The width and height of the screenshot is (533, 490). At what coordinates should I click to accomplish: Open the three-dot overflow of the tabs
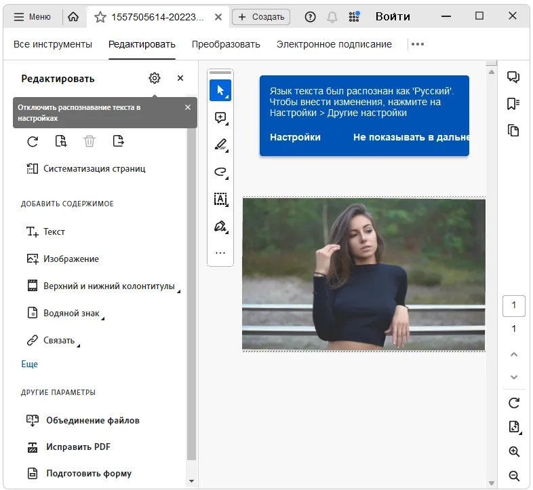coord(418,44)
